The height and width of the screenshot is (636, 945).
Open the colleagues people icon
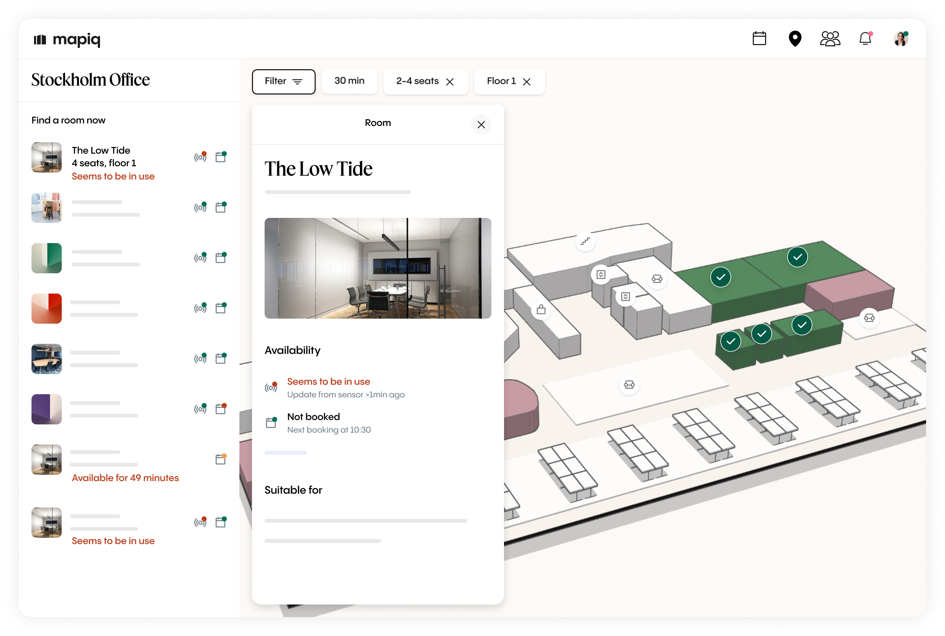(x=830, y=39)
